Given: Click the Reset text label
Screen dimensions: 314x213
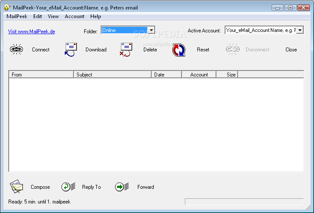Looking at the screenshot, I should pos(203,50).
